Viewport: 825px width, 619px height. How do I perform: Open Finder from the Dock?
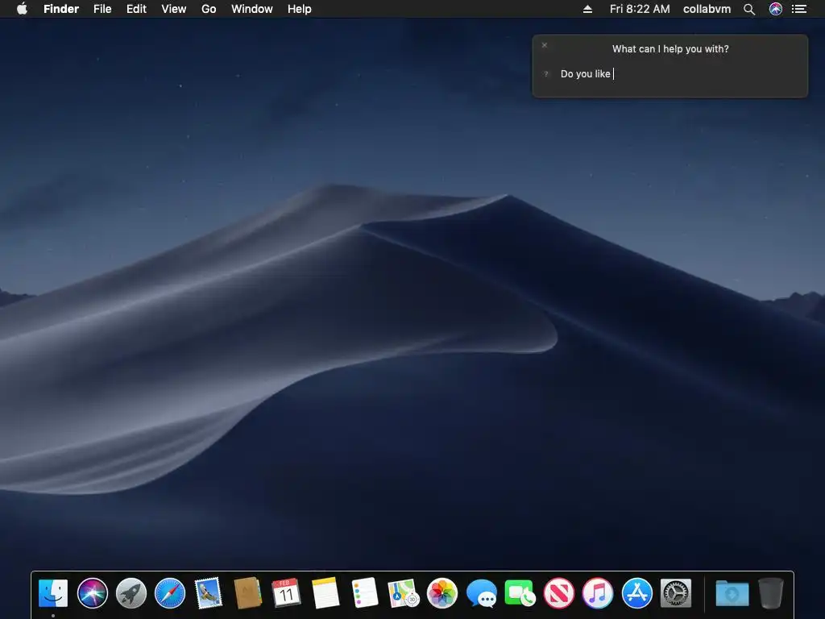pos(53,593)
